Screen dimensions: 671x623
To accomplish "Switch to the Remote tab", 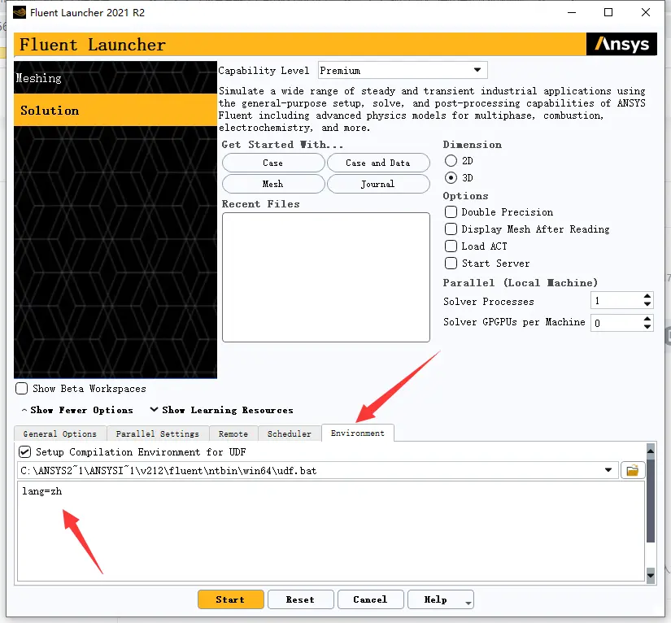I will pos(233,433).
